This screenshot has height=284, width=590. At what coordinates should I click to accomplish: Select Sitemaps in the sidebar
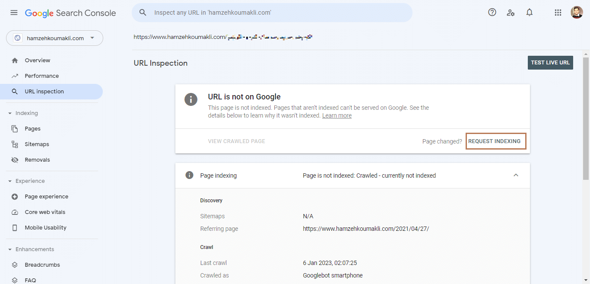point(37,144)
